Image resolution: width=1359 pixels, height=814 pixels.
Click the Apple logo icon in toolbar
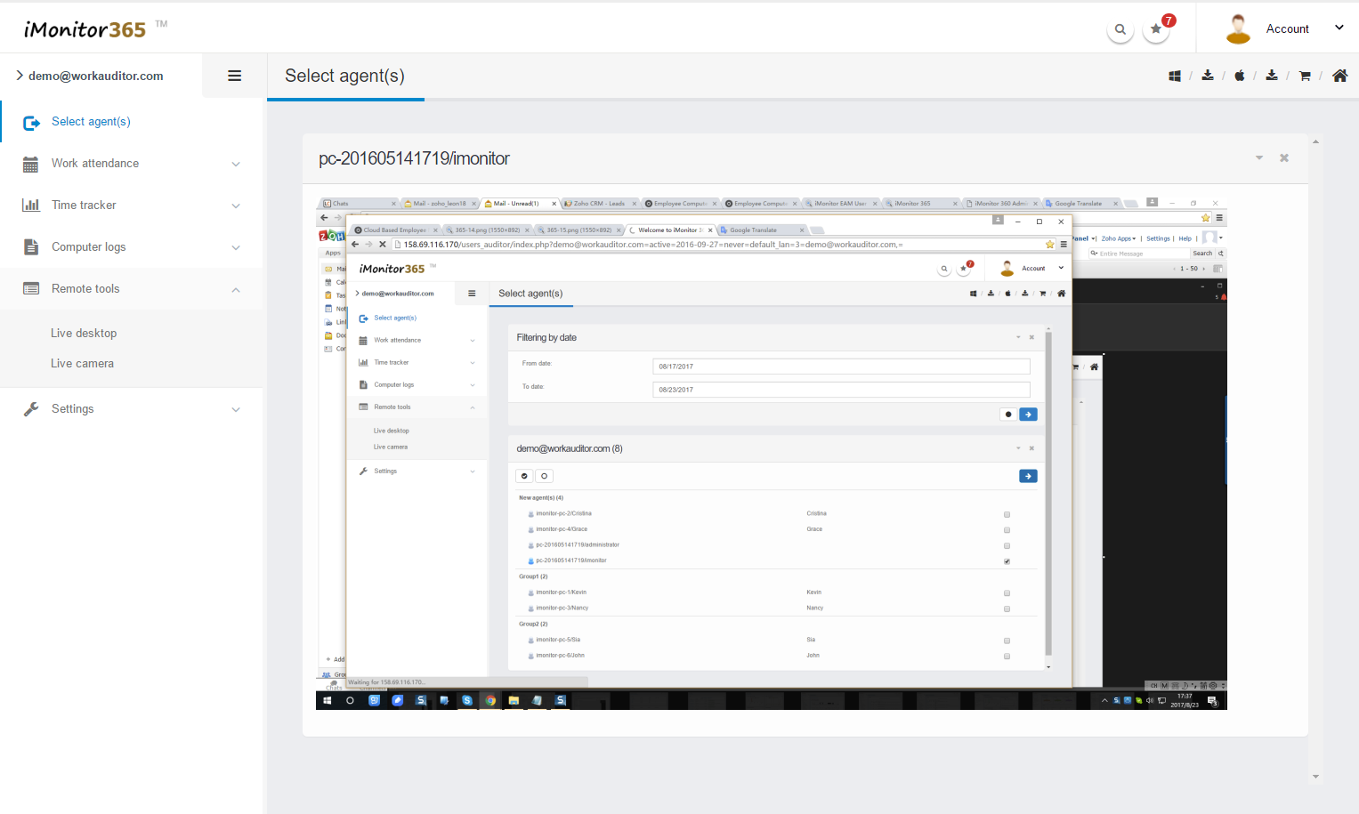[1239, 76]
